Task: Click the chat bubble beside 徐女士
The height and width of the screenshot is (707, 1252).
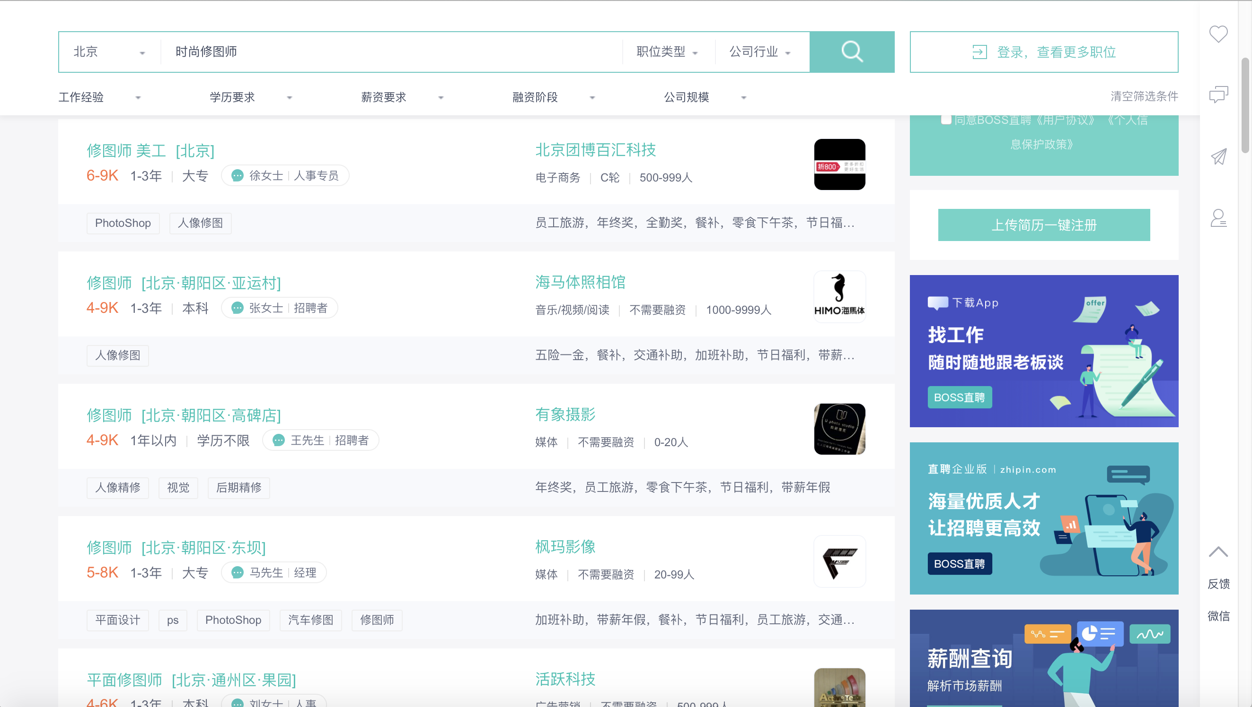Action: [x=237, y=176]
